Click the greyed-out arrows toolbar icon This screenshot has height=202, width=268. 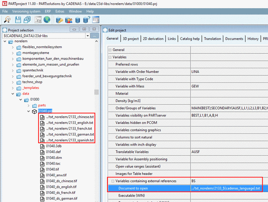click(38, 20)
